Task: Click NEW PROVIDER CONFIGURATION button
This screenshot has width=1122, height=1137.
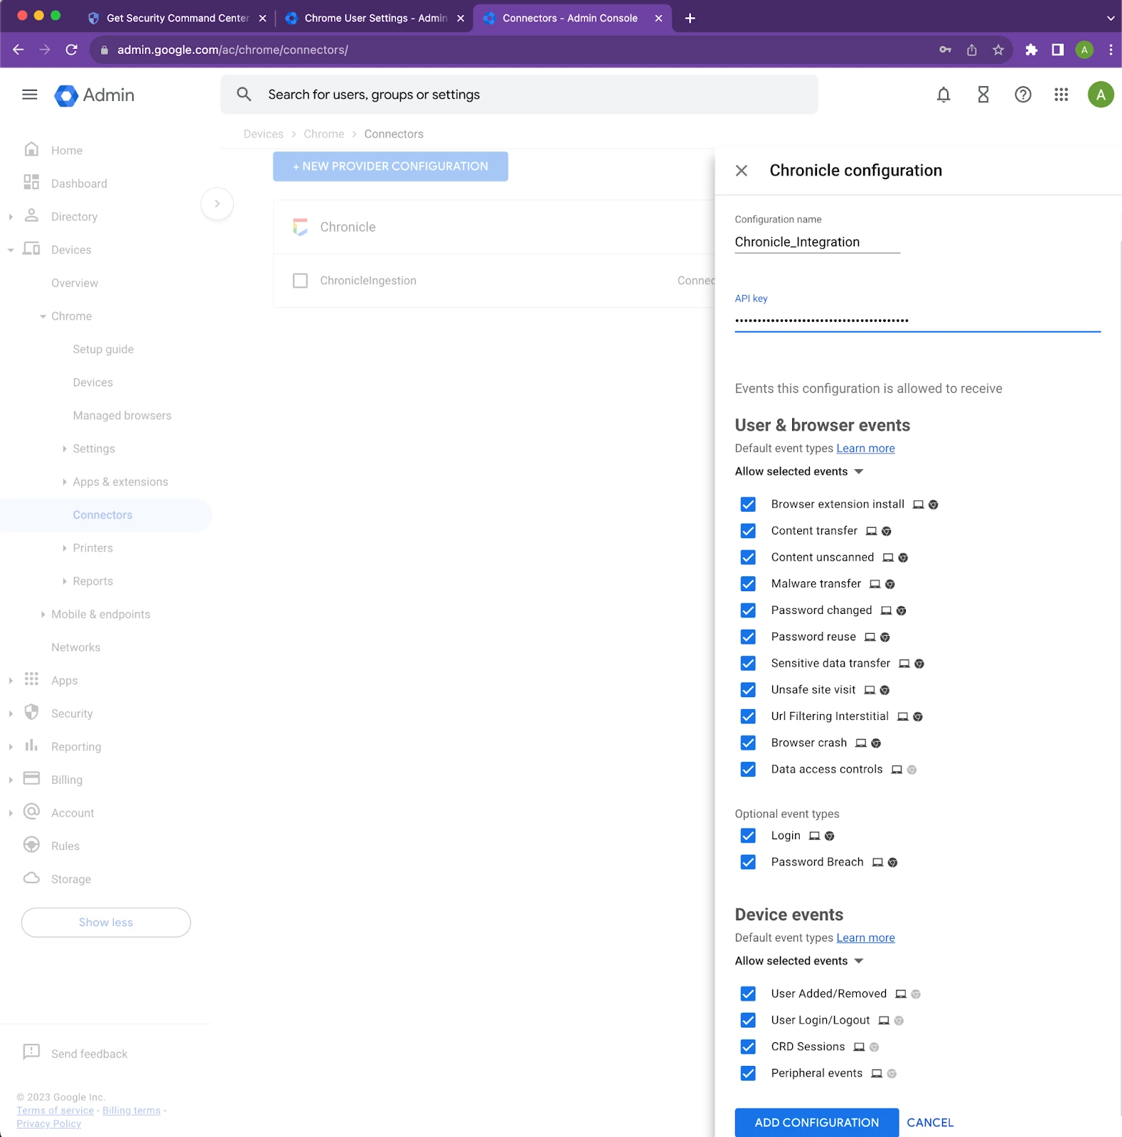Action: [390, 166]
